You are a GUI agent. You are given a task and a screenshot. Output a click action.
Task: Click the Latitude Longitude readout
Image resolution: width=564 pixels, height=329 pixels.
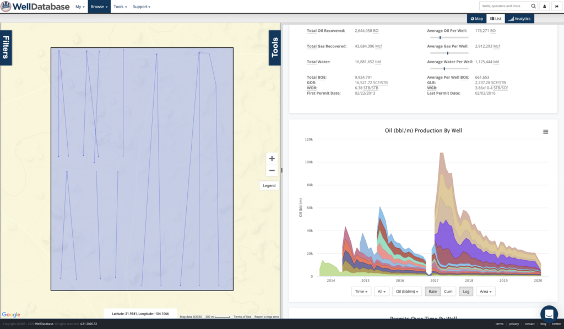click(x=140, y=314)
